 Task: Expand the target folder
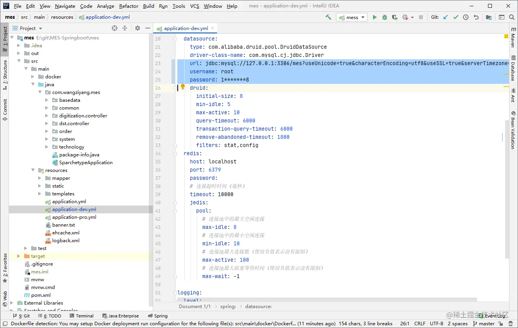point(19,256)
